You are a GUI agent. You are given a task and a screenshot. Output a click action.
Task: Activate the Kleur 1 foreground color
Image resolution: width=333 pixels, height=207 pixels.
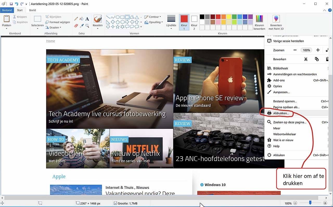pos(184,22)
